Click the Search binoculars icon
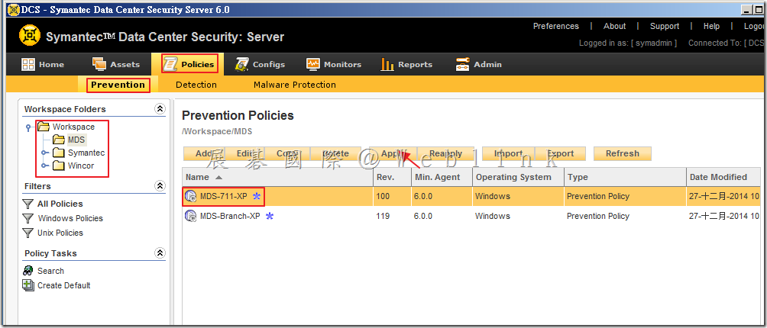Viewport: 767px width, 328px height. [x=28, y=271]
